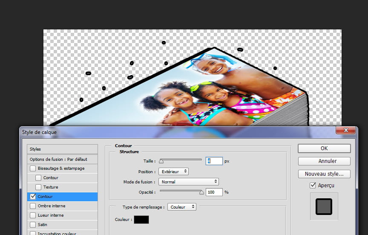Image resolution: width=368 pixels, height=235 pixels.
Task: Click the OK button
Action: [324, 148]
